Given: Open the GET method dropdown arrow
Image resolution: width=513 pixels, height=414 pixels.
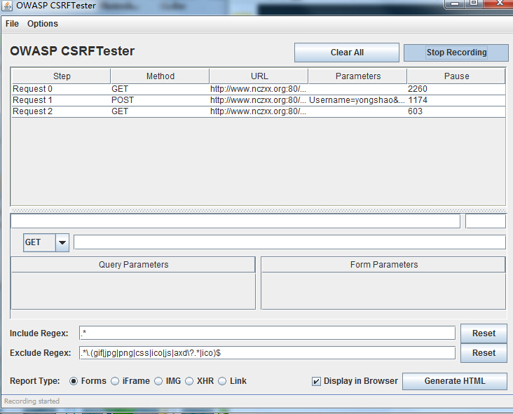Looking at the screenshot, I should (x=62, y=242).
